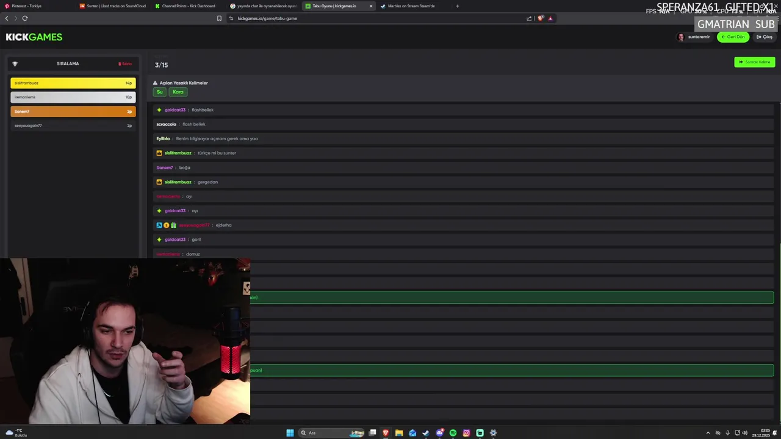781x439 pixels.
Task: Open the sunteremir user profile avatar
Action: pyautogui.click(x=681, y=37)
